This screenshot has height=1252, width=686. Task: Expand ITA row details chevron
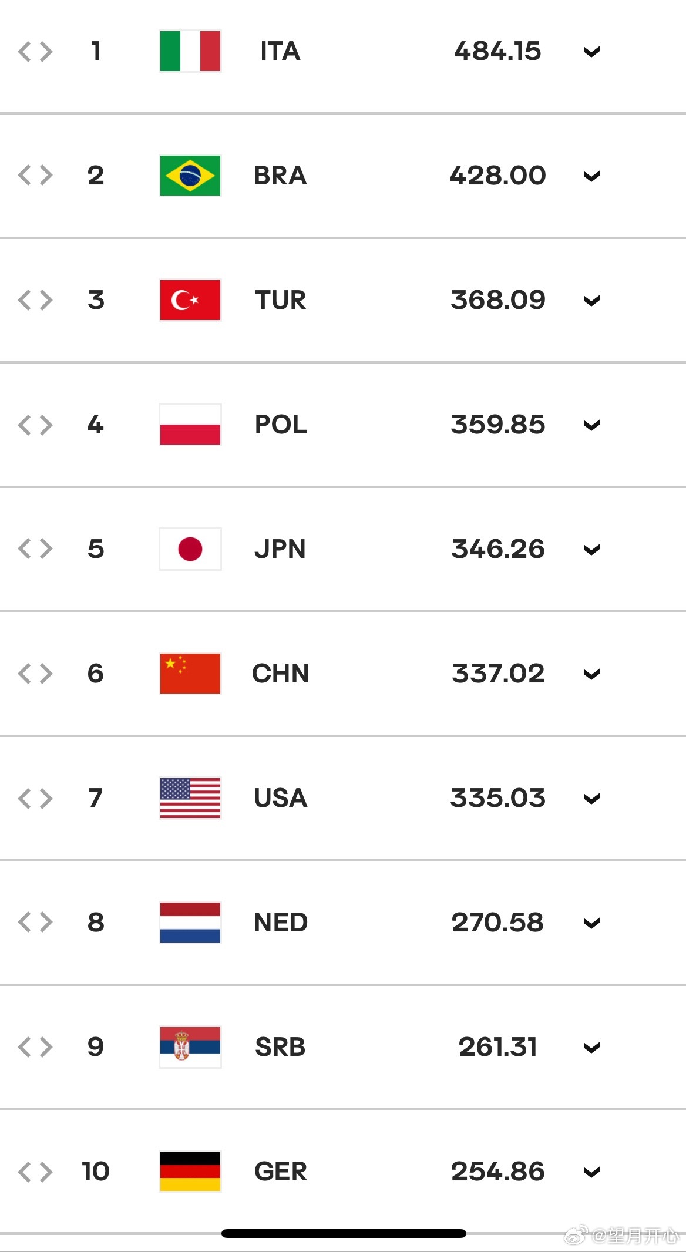tap(592, 52)
